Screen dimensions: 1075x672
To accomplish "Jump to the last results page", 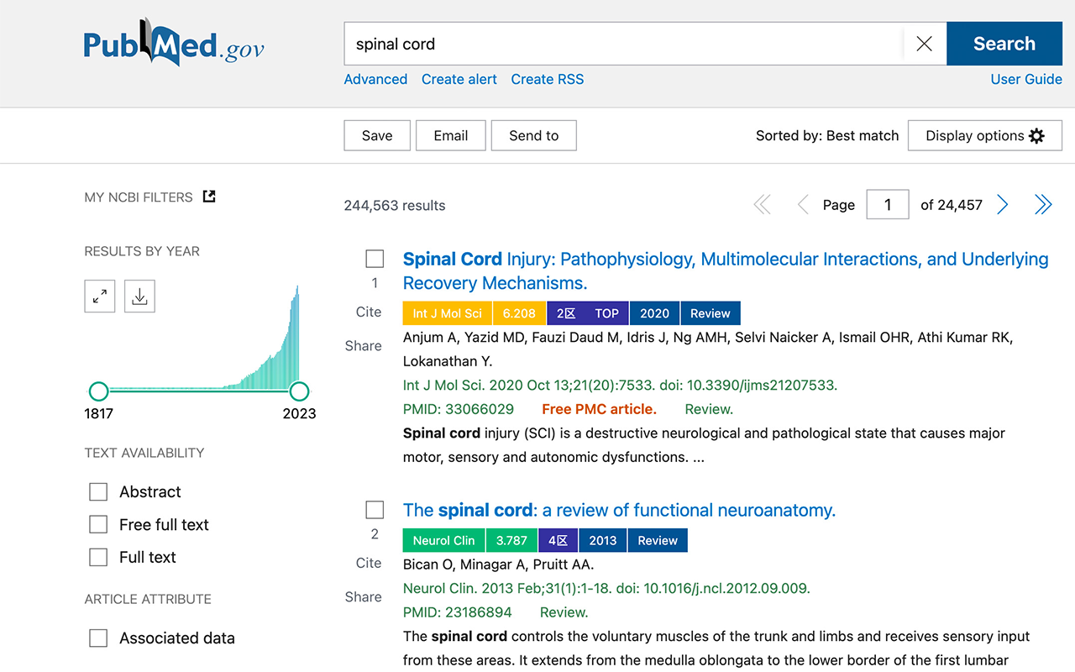I will tap(1043, 205).
